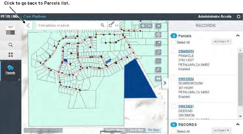
Task: Select the measure ruler tool
Action: [158, 61]
